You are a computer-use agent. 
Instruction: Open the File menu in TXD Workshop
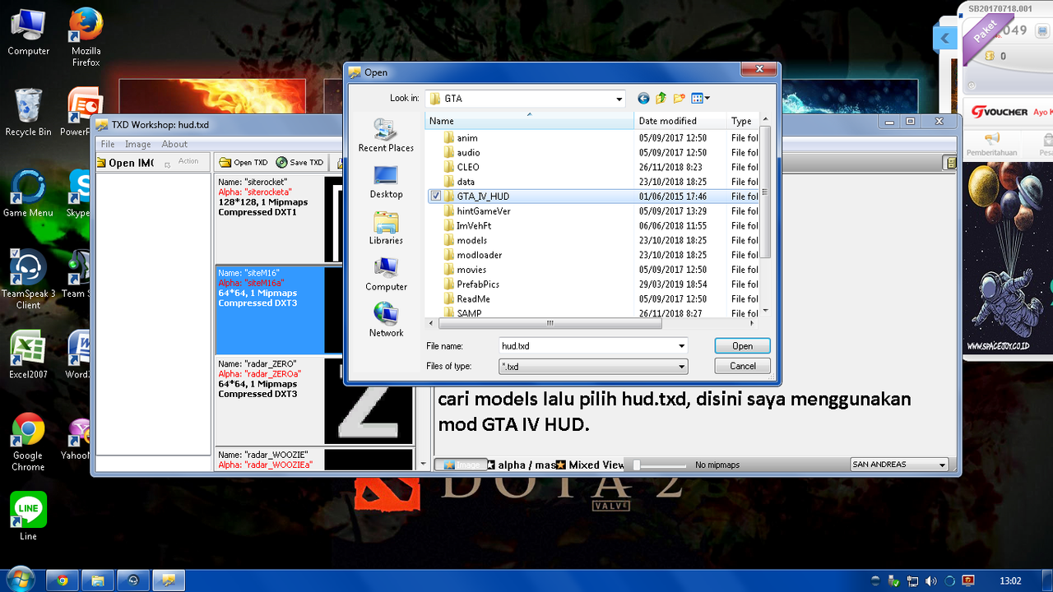pyautogui.click(x=108, y=144)
